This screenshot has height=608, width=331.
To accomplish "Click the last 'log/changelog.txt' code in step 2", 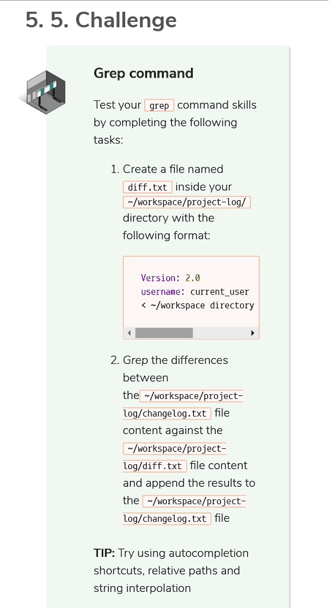I will point(167,519).
